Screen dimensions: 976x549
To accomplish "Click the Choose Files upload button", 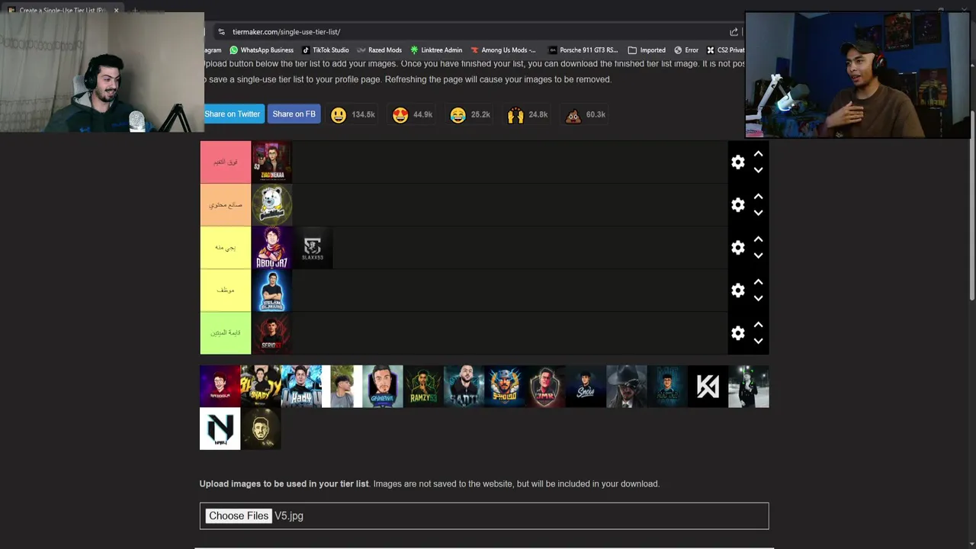I will (239, 516).
